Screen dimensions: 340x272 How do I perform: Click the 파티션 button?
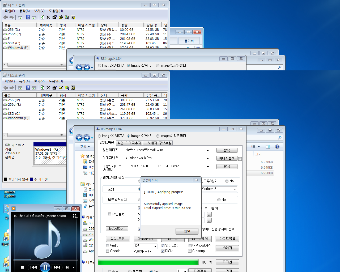227,262
